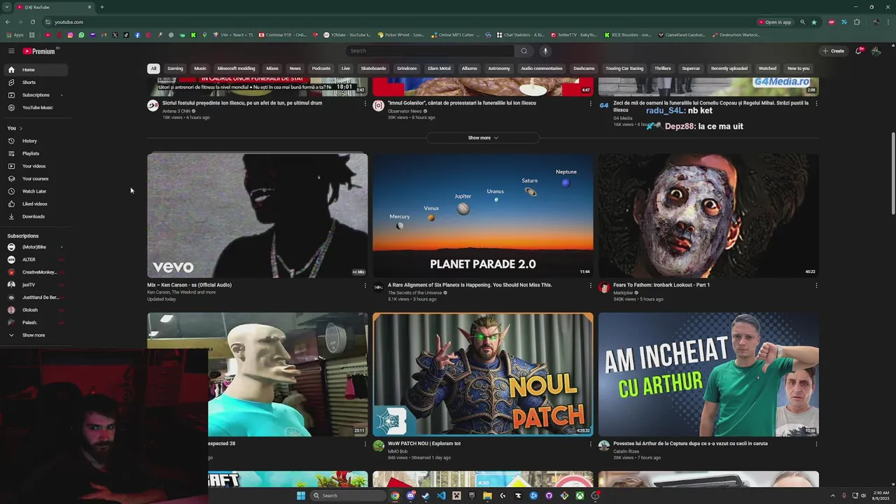
Task: Open File Explorer from taskbar
Action: pyautogui.click(x=487, y=496)
